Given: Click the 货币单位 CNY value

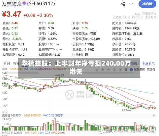Looking at the screenshot, I should point(131,55).
